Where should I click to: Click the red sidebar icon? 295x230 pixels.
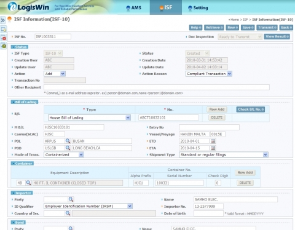(x=4, y=38)
